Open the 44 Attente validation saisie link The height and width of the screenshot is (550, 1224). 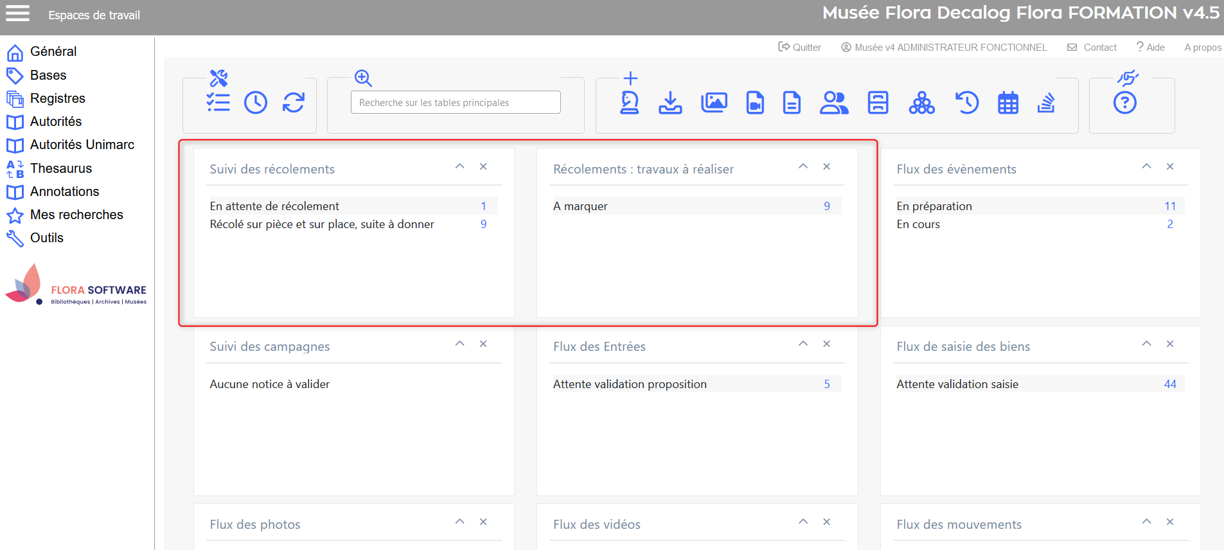point(1169,384)
